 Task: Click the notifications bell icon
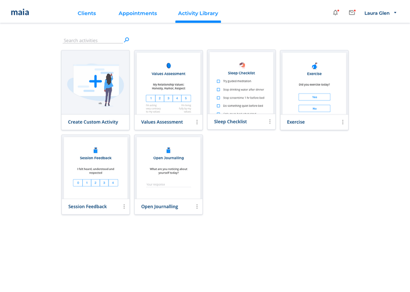click(x=335, y=13)
